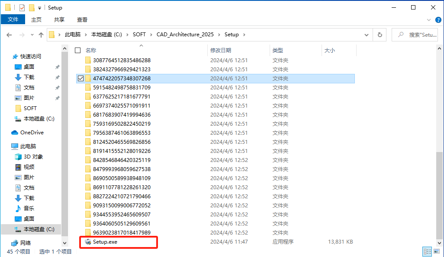
Task: Select folder 7593169502822450219
Action: pos(122,124)
